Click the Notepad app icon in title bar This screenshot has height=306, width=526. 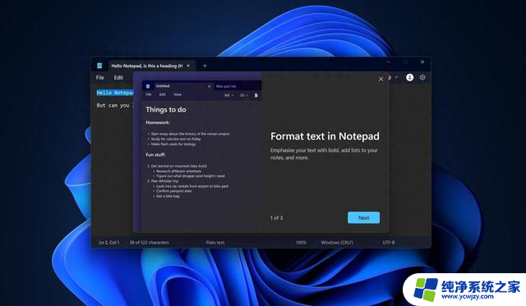99,66
